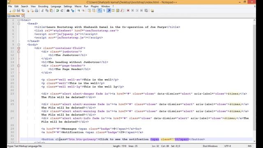Toggle Word Wrap toolbar button
The height and width of the screenshot is (148, 263).
tap(99, 11)
